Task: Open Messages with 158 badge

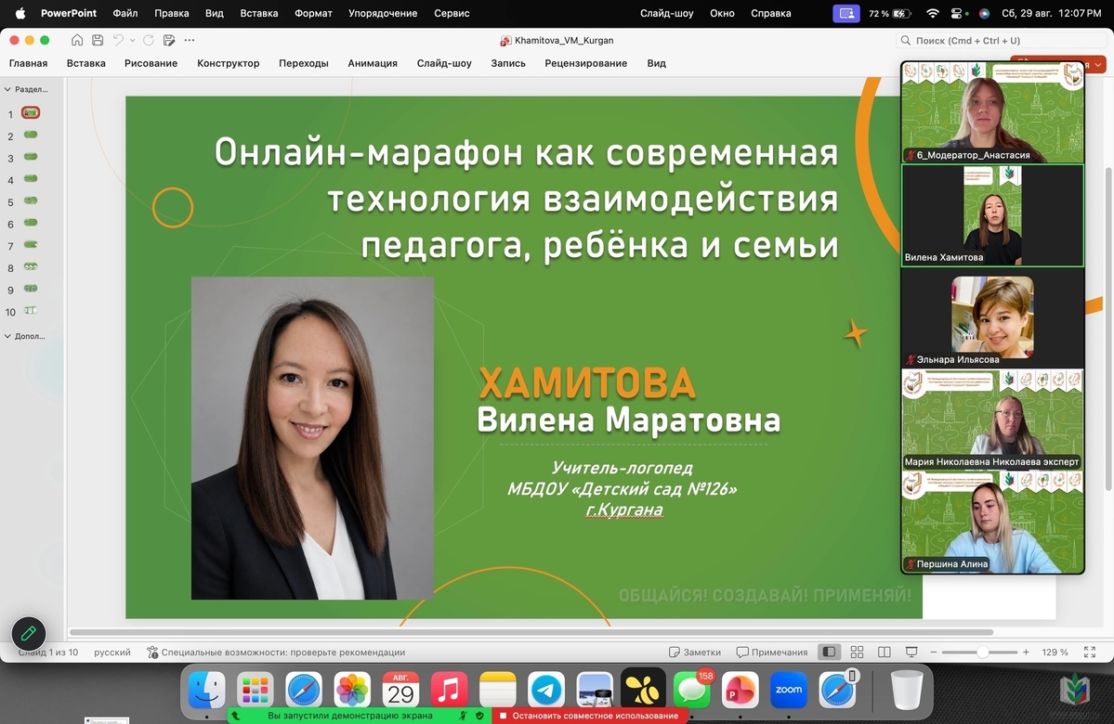Action: click(691, 690)
